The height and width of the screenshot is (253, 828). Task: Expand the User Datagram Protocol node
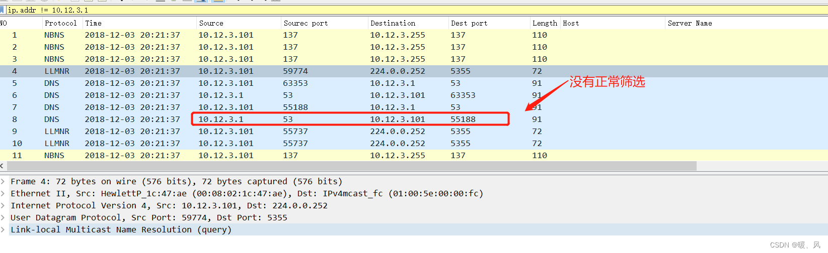coord(3,217)
